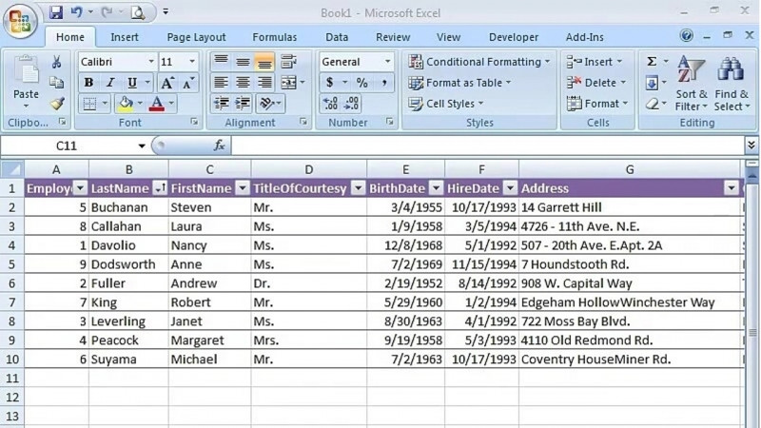Toggle Bold formatting

88,83
